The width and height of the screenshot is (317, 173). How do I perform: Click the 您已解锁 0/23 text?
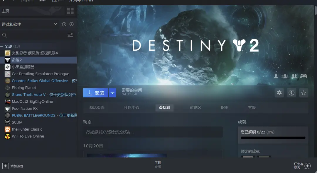253,132
